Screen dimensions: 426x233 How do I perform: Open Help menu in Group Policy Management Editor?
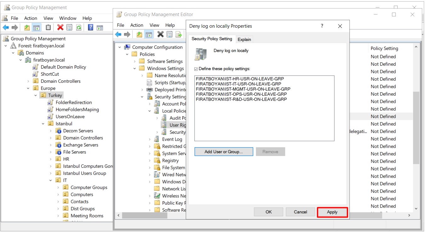170,25
